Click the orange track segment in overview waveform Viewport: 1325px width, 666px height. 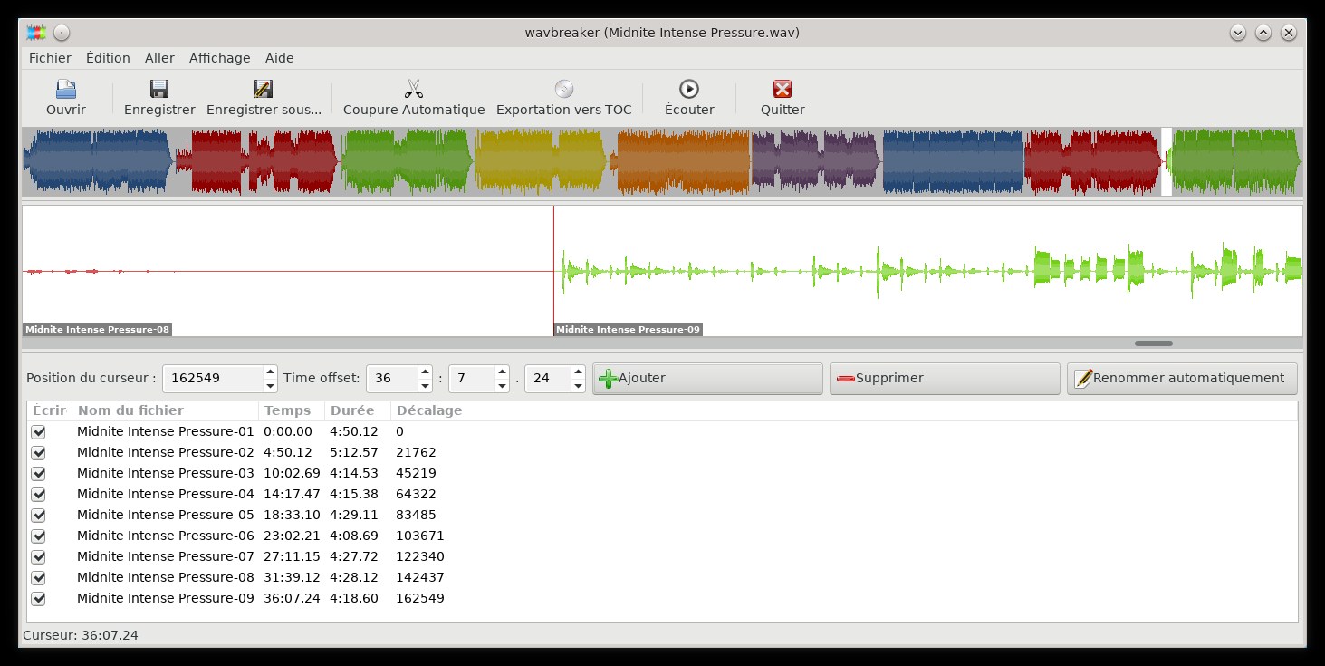coord(684,161)
